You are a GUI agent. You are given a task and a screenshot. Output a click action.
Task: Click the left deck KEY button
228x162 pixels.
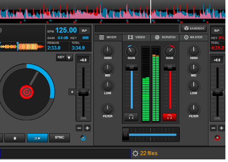(61, 57)
